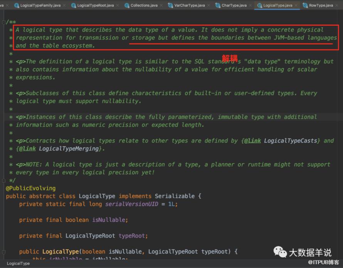Click the CharType.java class file icon
The image size is (343, 268).
click(x=218, y=5)
